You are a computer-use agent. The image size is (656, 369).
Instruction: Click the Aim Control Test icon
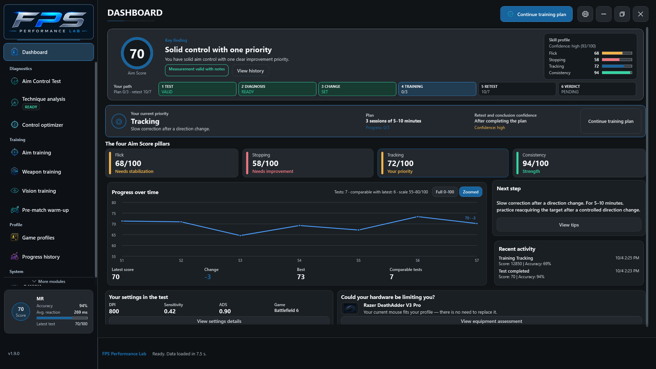point(14,81)
